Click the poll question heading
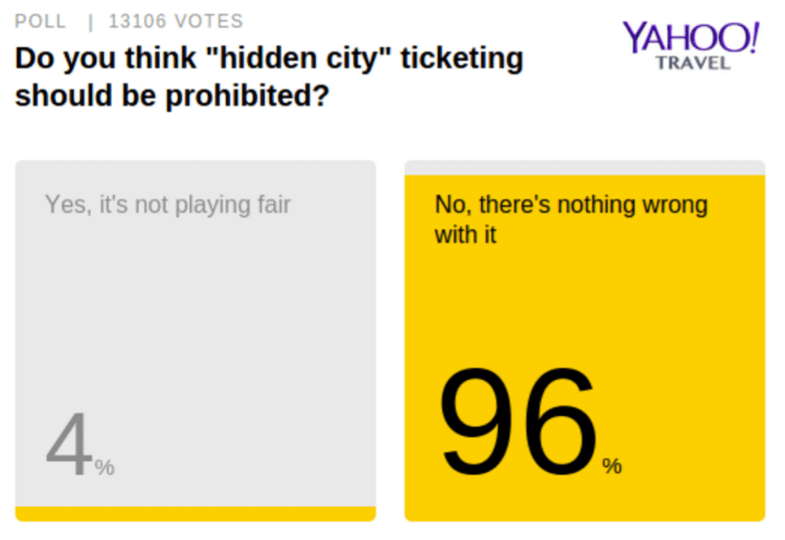This screenshot has width=785, height=540. click(x=269, y=76)
